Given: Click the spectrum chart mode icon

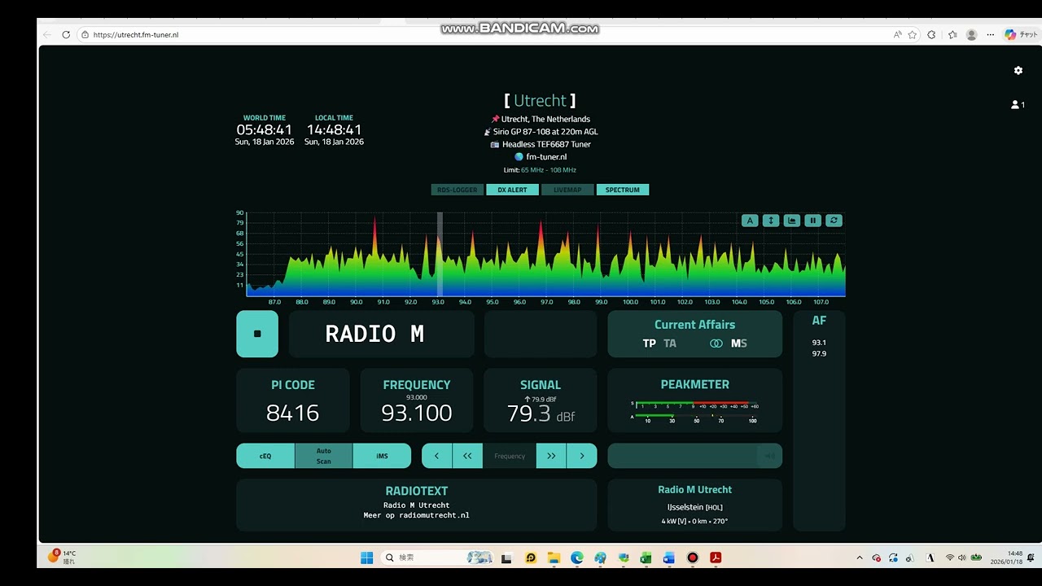Looking at the screenshot, I should (x=791, y=221).
